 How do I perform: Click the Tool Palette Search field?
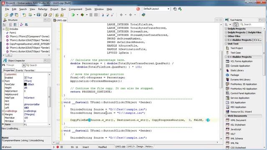coord(252,25)
